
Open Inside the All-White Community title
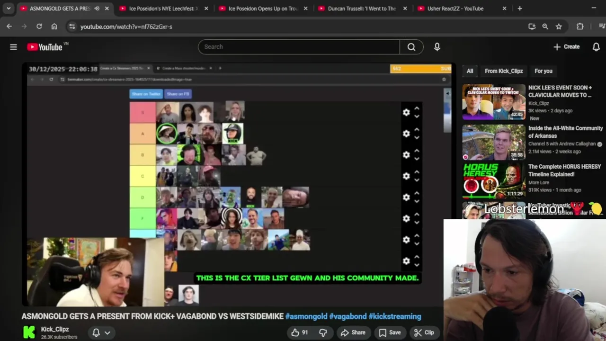[565, 132]
